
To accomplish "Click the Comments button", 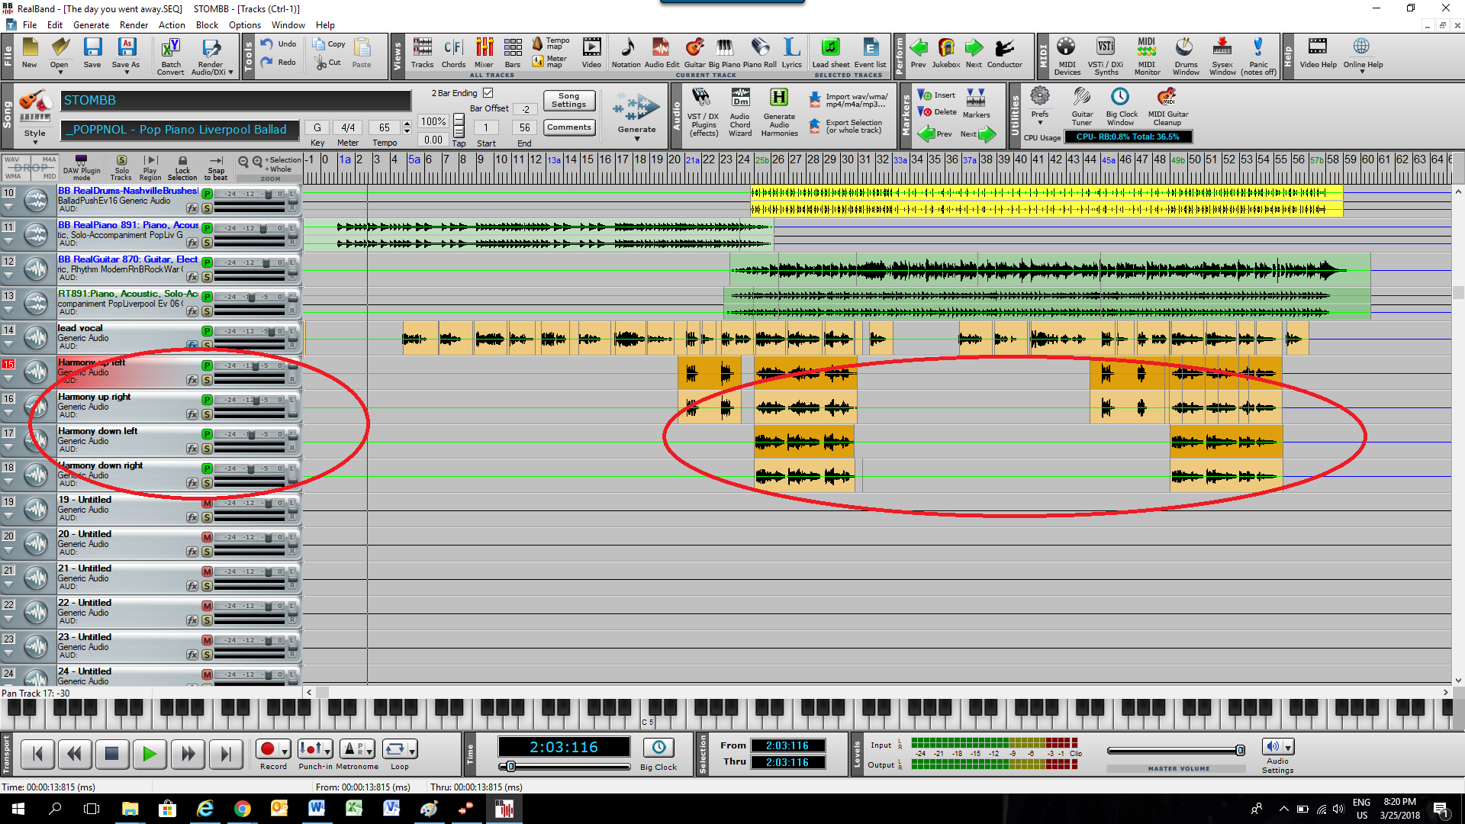I will [x=569, y=127].
